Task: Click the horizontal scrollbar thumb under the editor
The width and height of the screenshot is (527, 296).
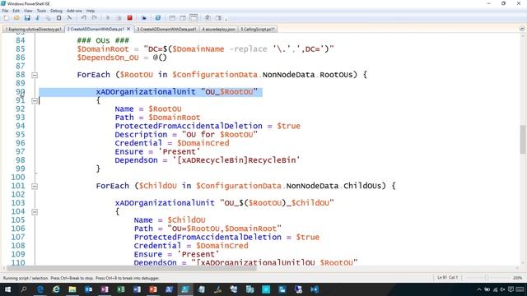Action: [132, 268]
